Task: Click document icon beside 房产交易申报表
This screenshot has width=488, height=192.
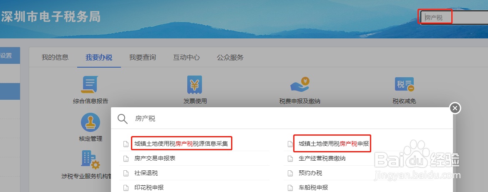Action: click(126, 159)
